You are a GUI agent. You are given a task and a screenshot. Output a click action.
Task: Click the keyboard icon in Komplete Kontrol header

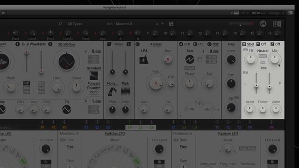tap(236, 13)
